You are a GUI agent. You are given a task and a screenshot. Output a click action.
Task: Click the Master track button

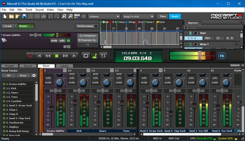pyautogui.click(x=26, y=26)
